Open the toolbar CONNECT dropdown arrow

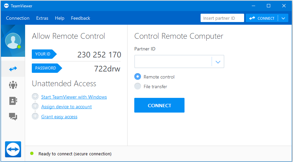pos(283,18)
